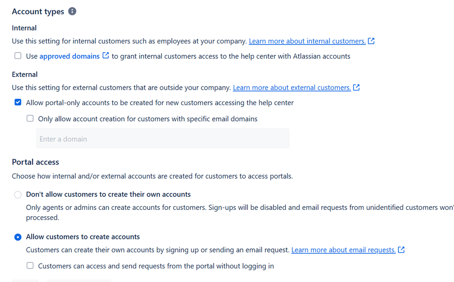
Task: Click the external link icon after internal customers link
Action: point(371,41)
